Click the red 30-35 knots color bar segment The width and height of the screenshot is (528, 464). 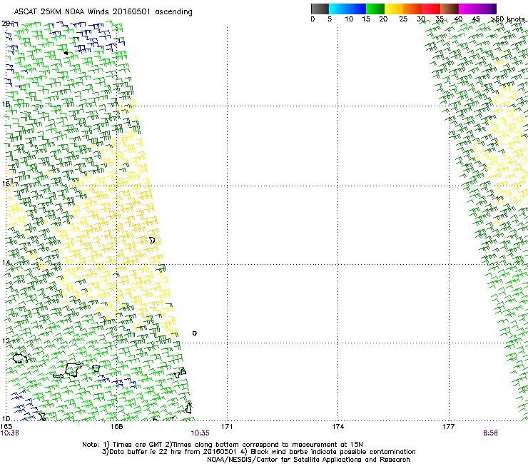[x=431, y=9]
